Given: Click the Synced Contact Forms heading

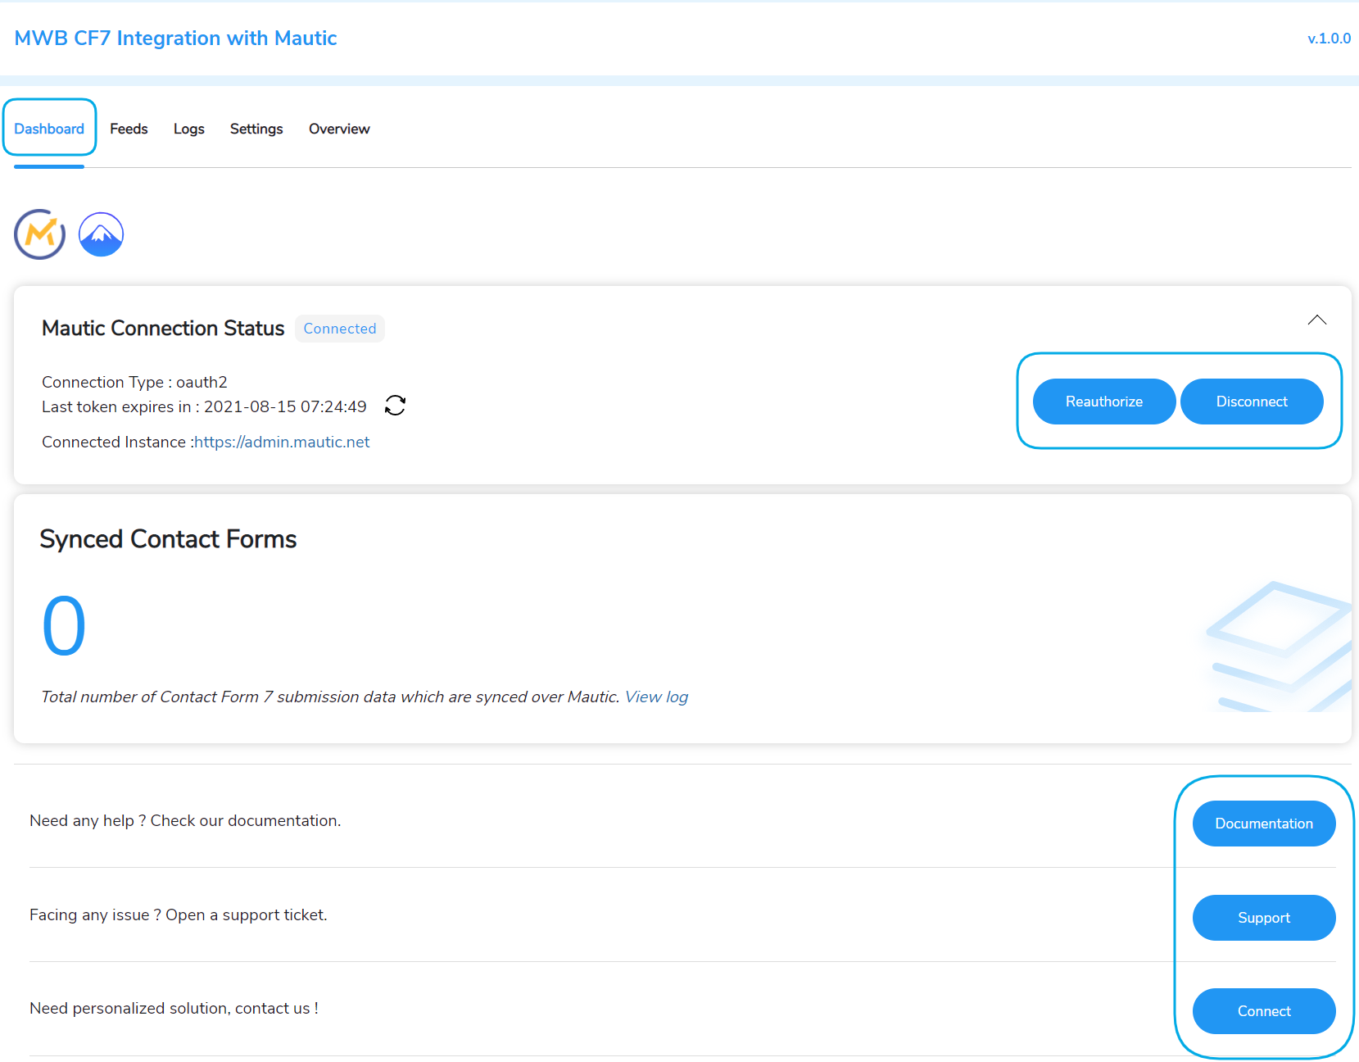Looking at the screenshot, I should [x=168, y=539].
